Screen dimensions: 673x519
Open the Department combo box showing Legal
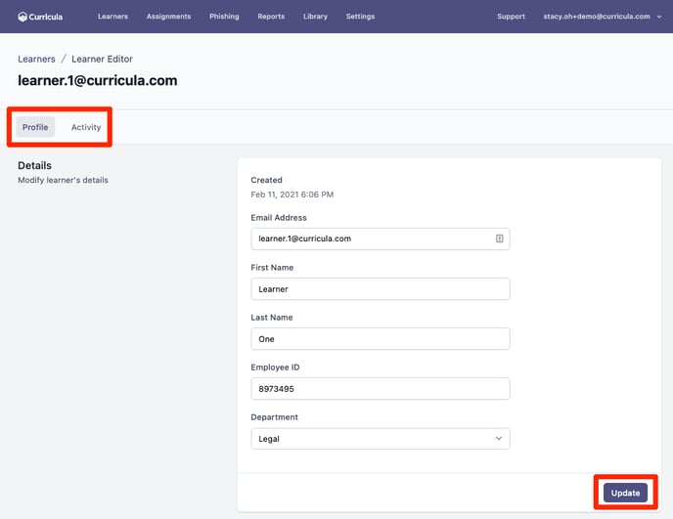(381, 438)
